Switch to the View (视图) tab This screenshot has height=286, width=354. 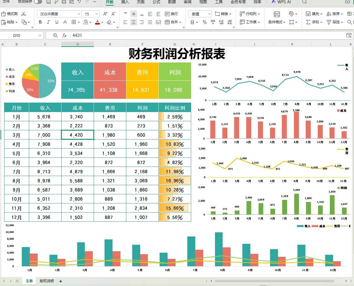[203, 2]
